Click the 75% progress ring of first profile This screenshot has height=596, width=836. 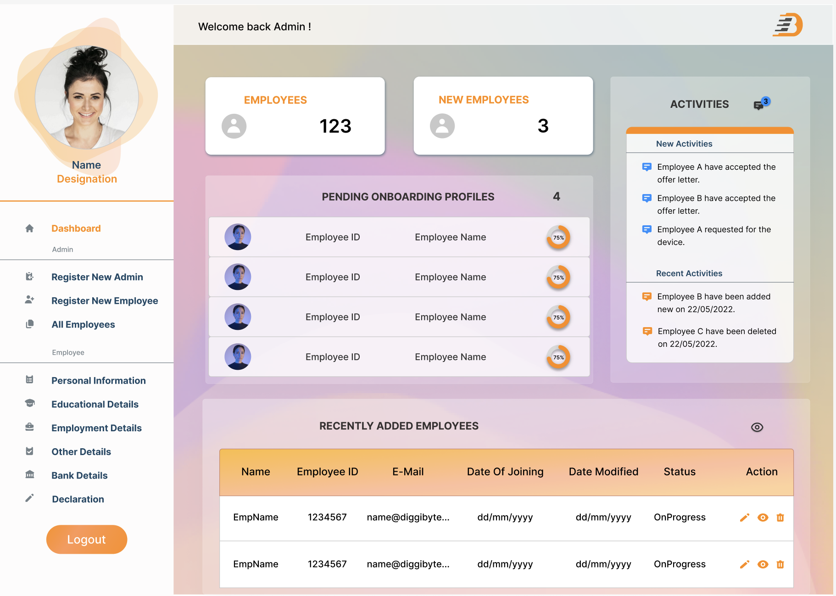pos(558,238)
